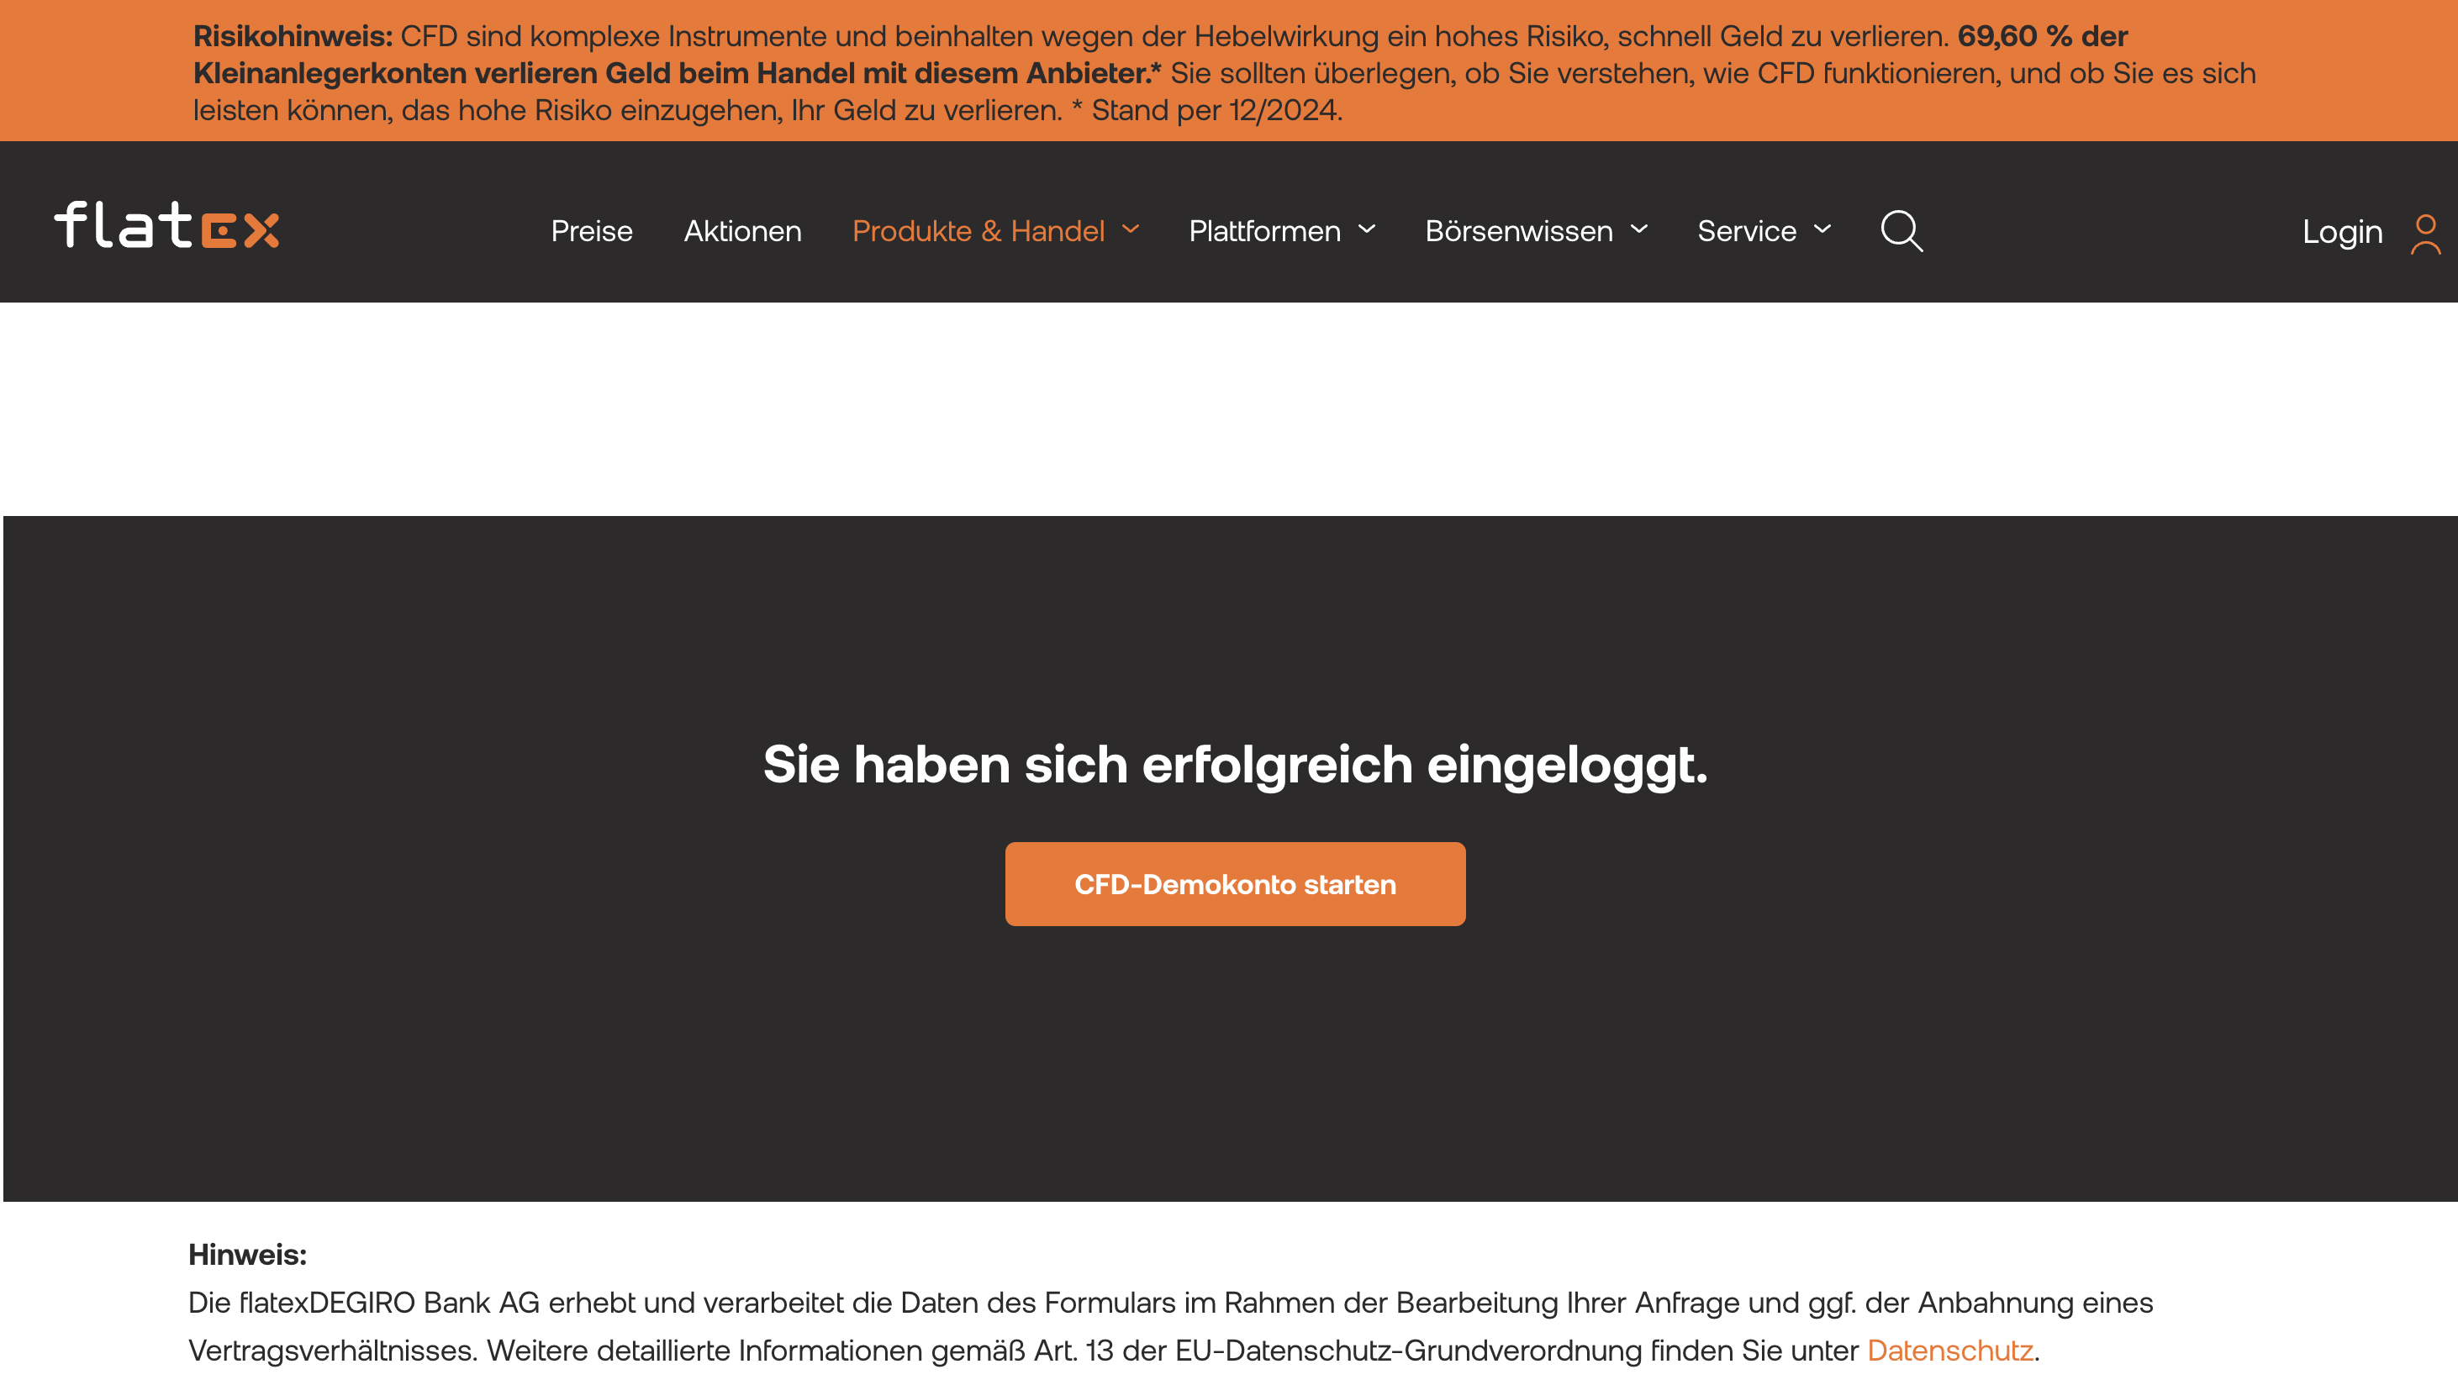The height and width of the screenshot is (1385, 2458).
Task: Open the Datenschutz link
Action: 1949,1350
